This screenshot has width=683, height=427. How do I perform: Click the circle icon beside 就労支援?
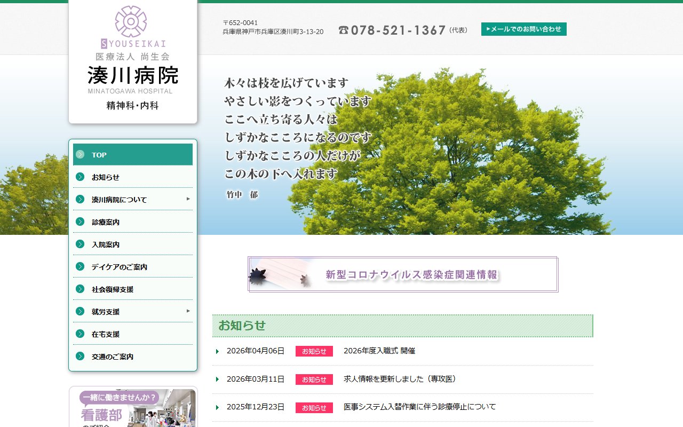coord(80,311)
